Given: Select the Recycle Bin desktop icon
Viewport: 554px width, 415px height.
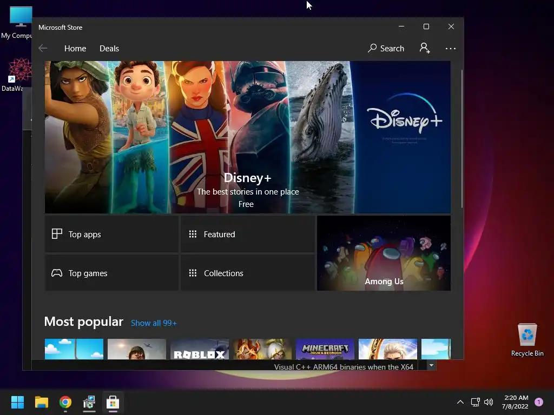Looking at the screenshot, I should (x=527, y=339).
